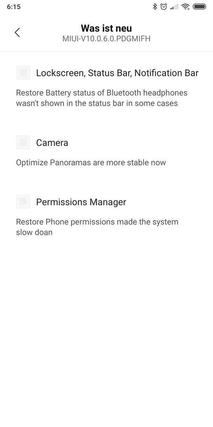Tap the battery indicator icon
The image size is (213, 427).
pos(200,7)
